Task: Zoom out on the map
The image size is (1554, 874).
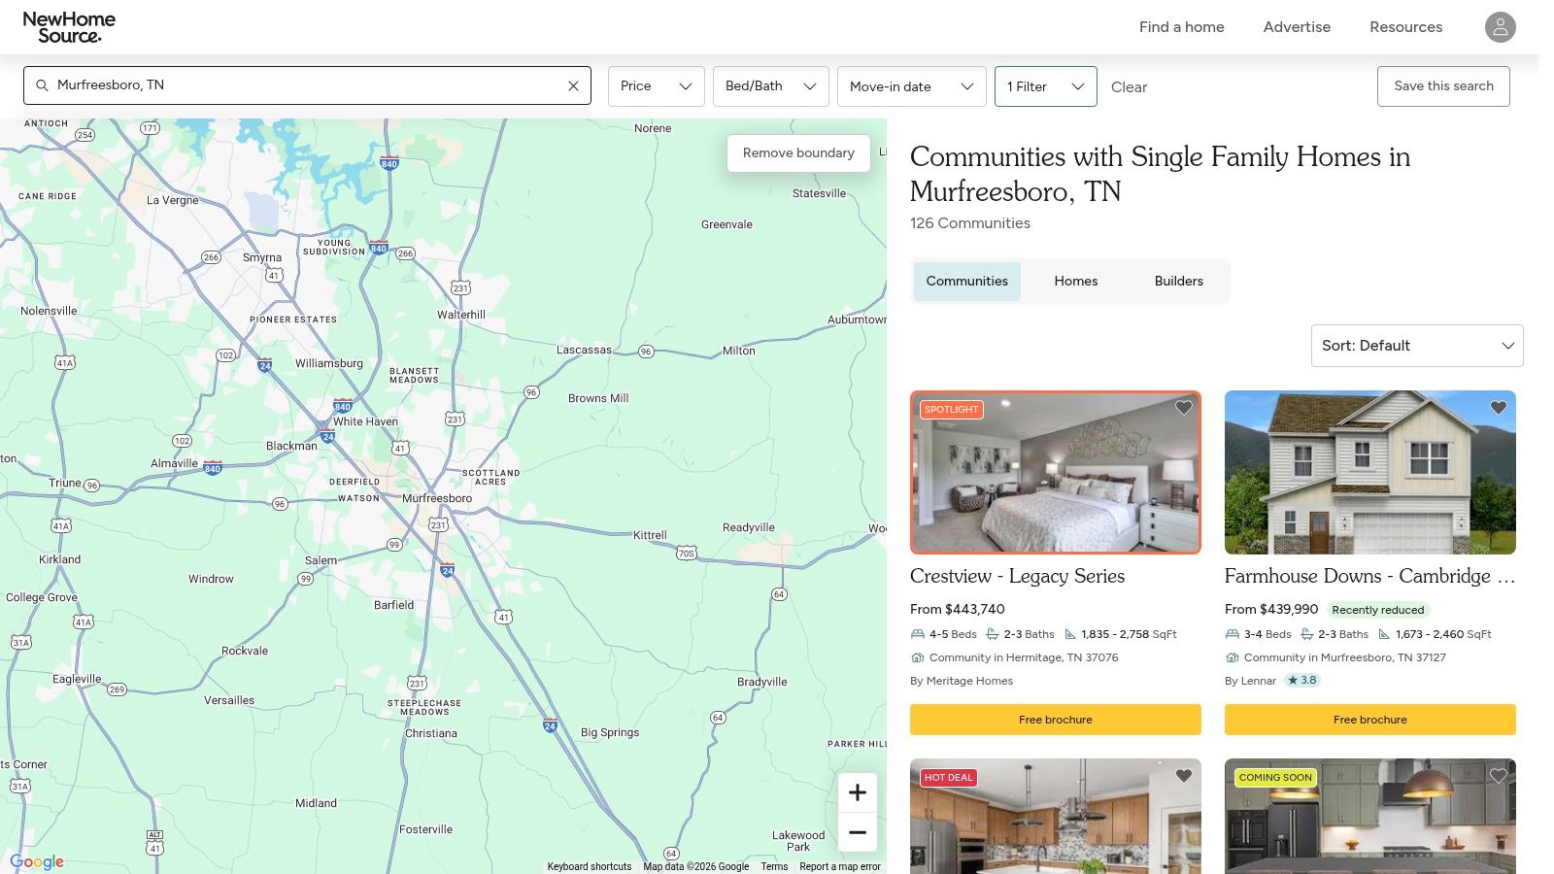Action: (858, 832)
